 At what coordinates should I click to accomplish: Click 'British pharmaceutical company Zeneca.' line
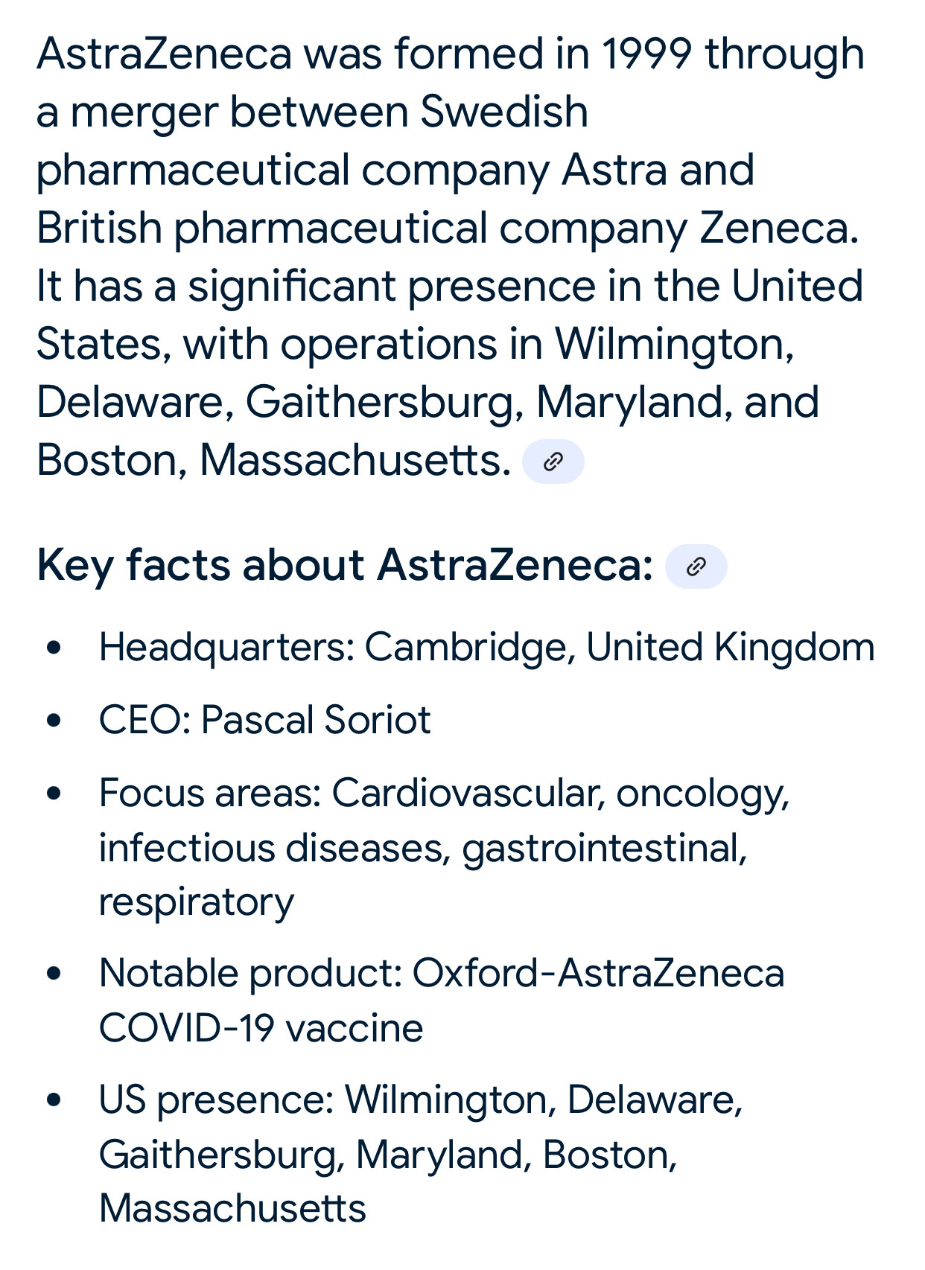[x=448, y=229]
